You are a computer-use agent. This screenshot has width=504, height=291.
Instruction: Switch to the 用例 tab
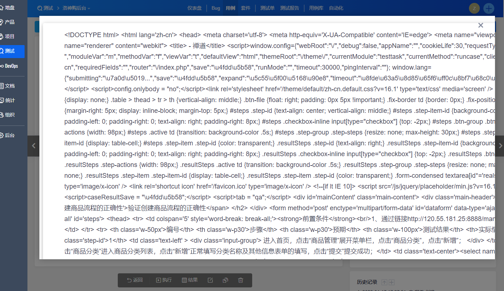pyautogui.click(x=231, y=8)
